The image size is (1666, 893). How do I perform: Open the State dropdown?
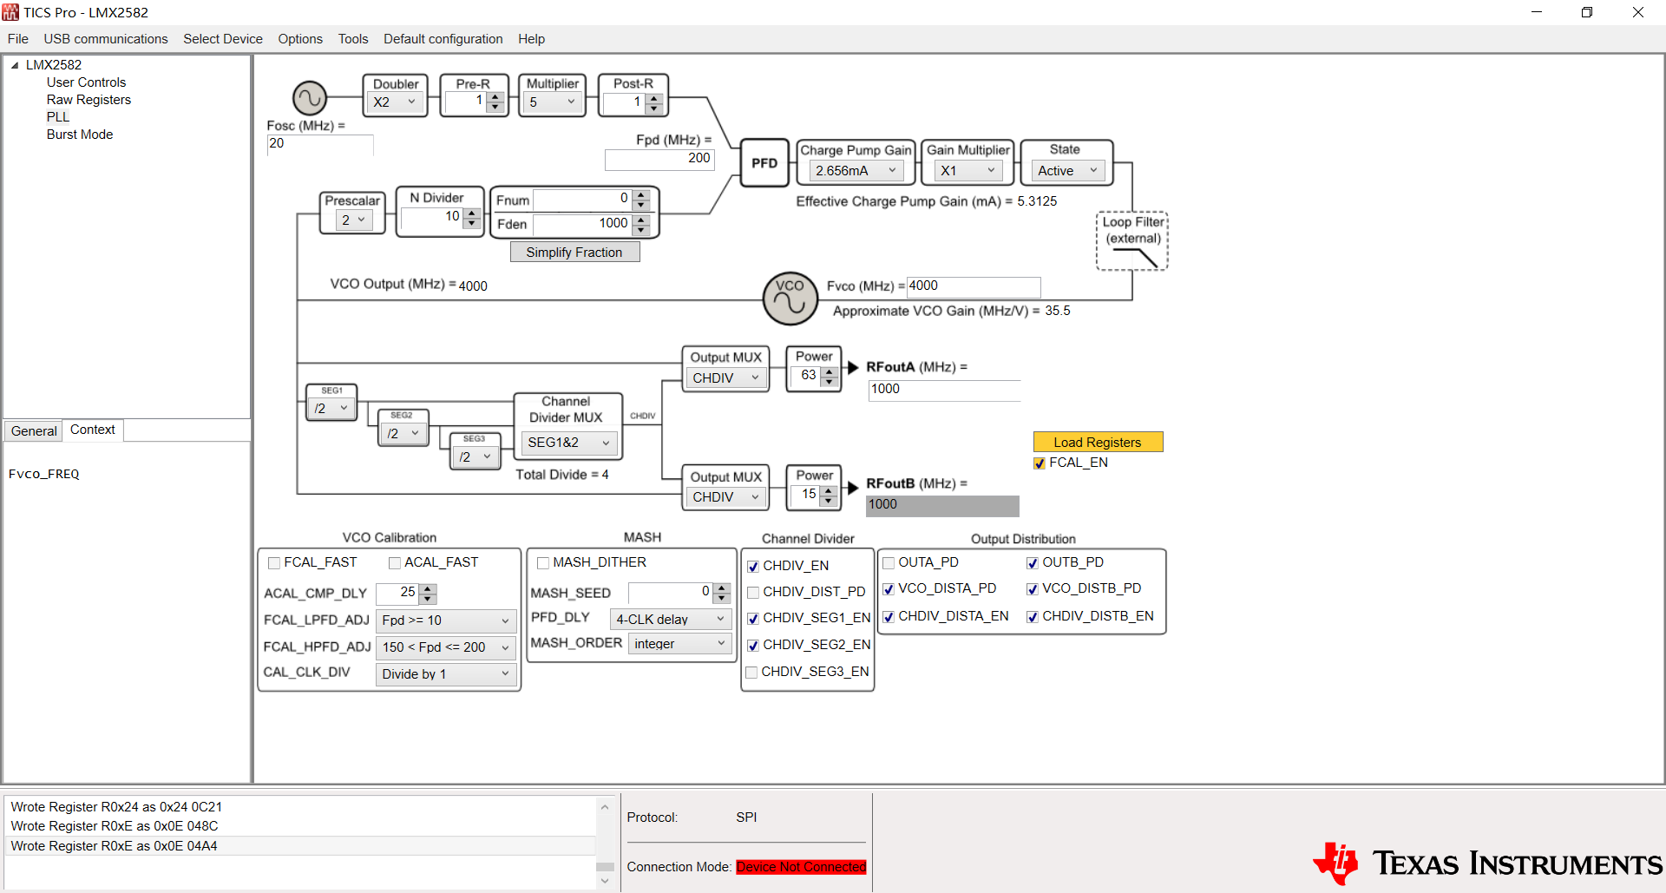[1068, 171]
